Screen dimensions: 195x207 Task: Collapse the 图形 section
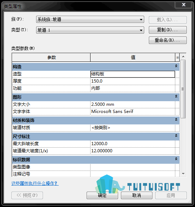coord(176,97)
